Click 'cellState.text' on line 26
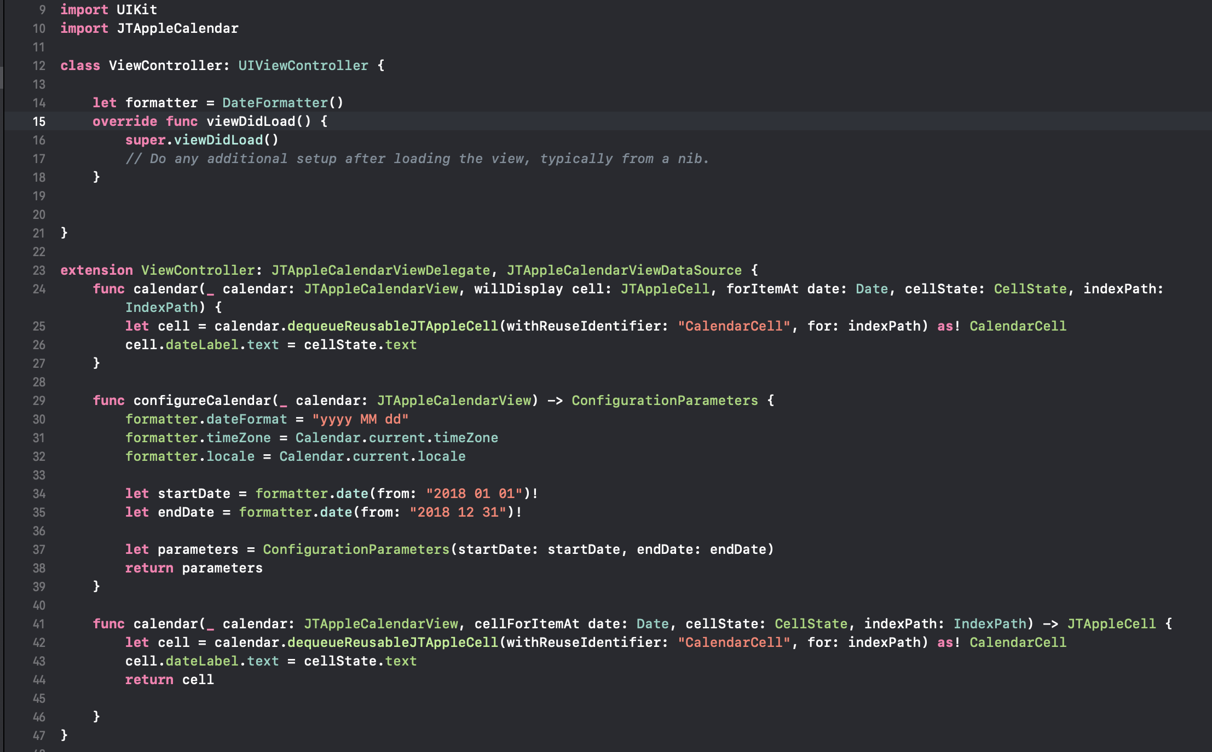Viewport: 1212px width, 752px height. (360, 345)
